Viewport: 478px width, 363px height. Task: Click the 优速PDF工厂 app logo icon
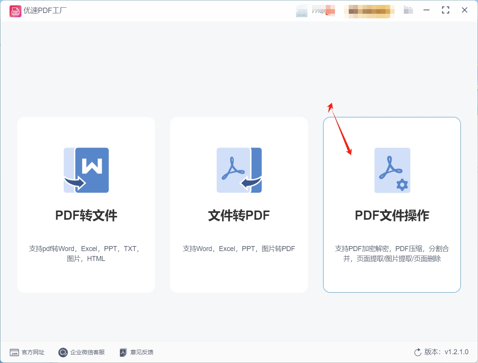15,11
